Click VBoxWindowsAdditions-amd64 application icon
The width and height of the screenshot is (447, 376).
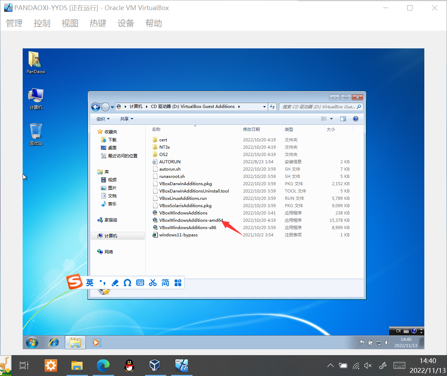click(x=155, y=220)
